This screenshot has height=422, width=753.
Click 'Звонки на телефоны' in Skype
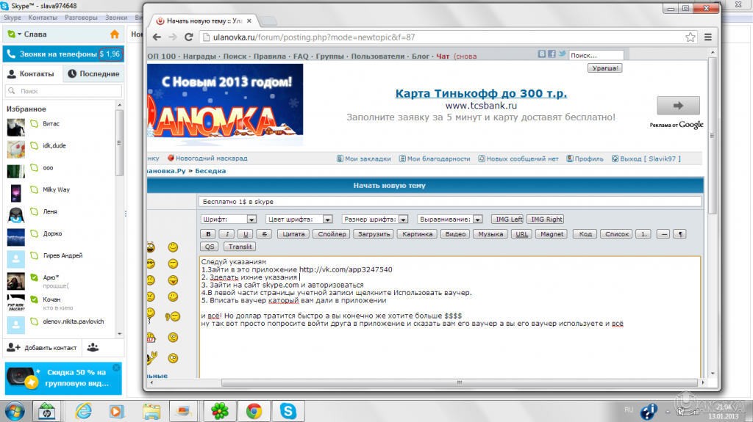(63, 54)
